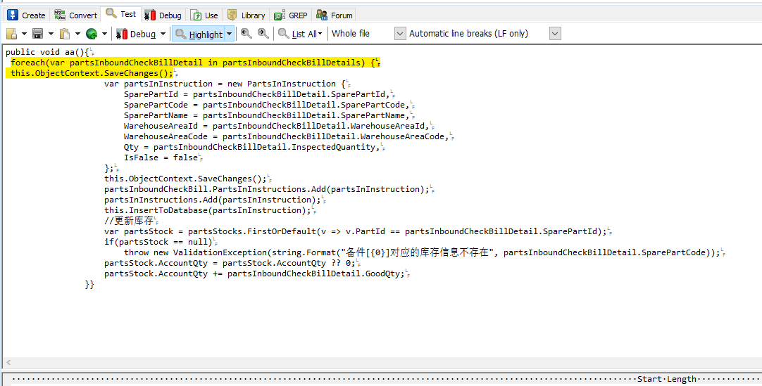Click highlighted this.ObjectContext.SaveChanges(); text
762x386 pixels.
92,73
